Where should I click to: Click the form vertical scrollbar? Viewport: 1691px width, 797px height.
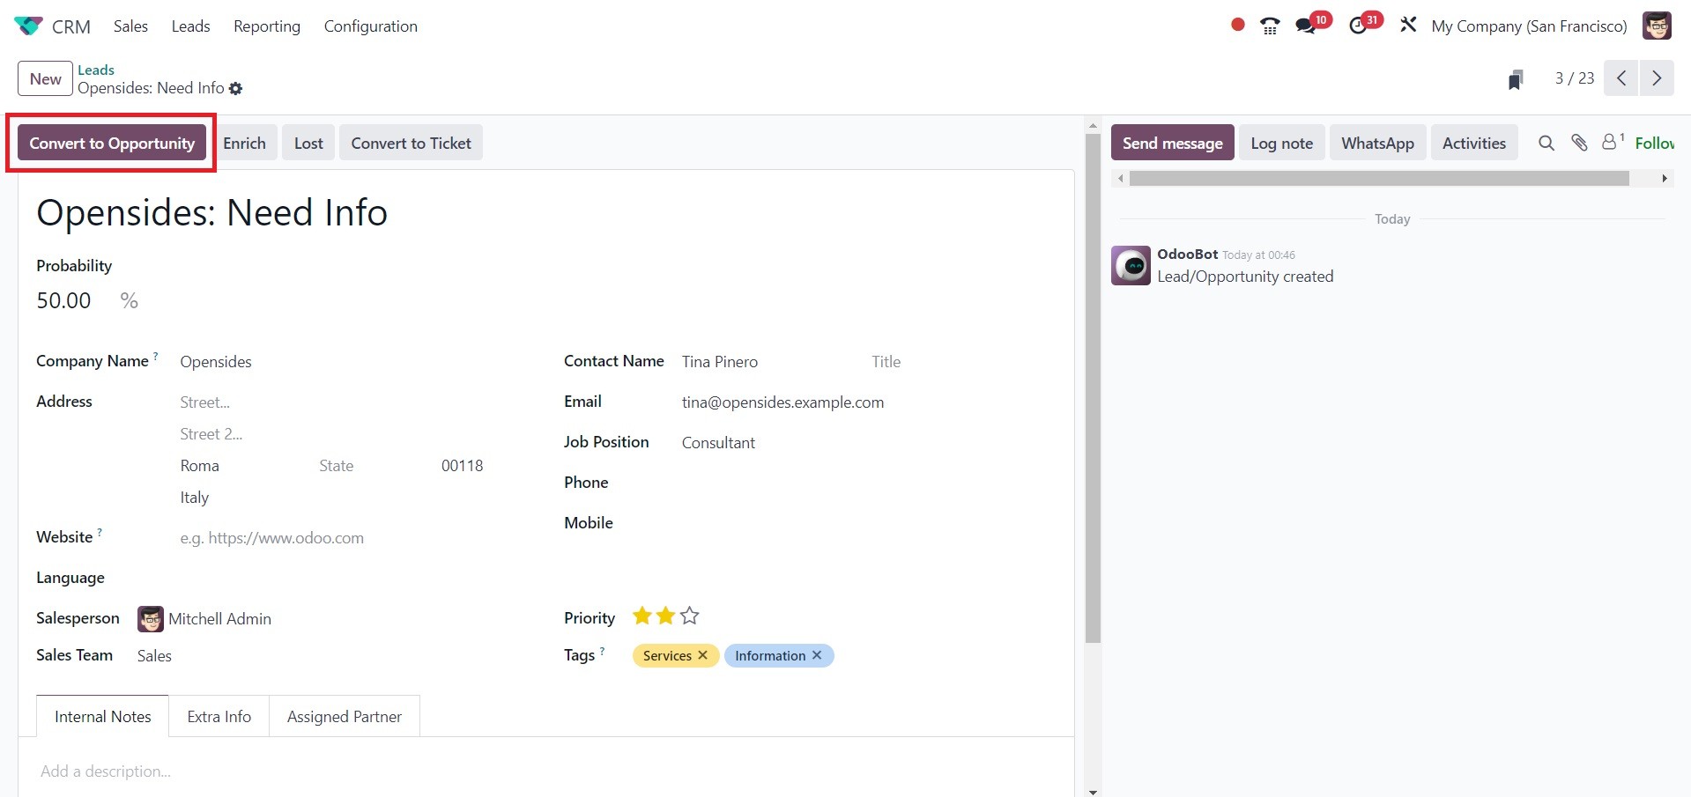pos(1093,387)
